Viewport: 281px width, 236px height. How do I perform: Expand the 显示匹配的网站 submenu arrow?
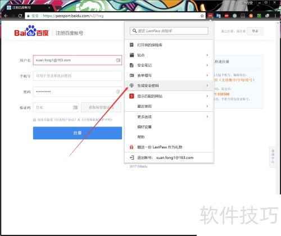click(x=207, y=96)
